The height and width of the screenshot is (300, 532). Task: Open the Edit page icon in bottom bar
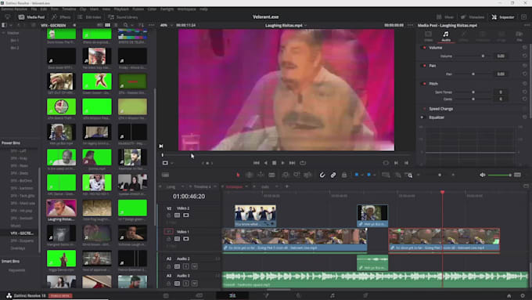click(232, 295)
